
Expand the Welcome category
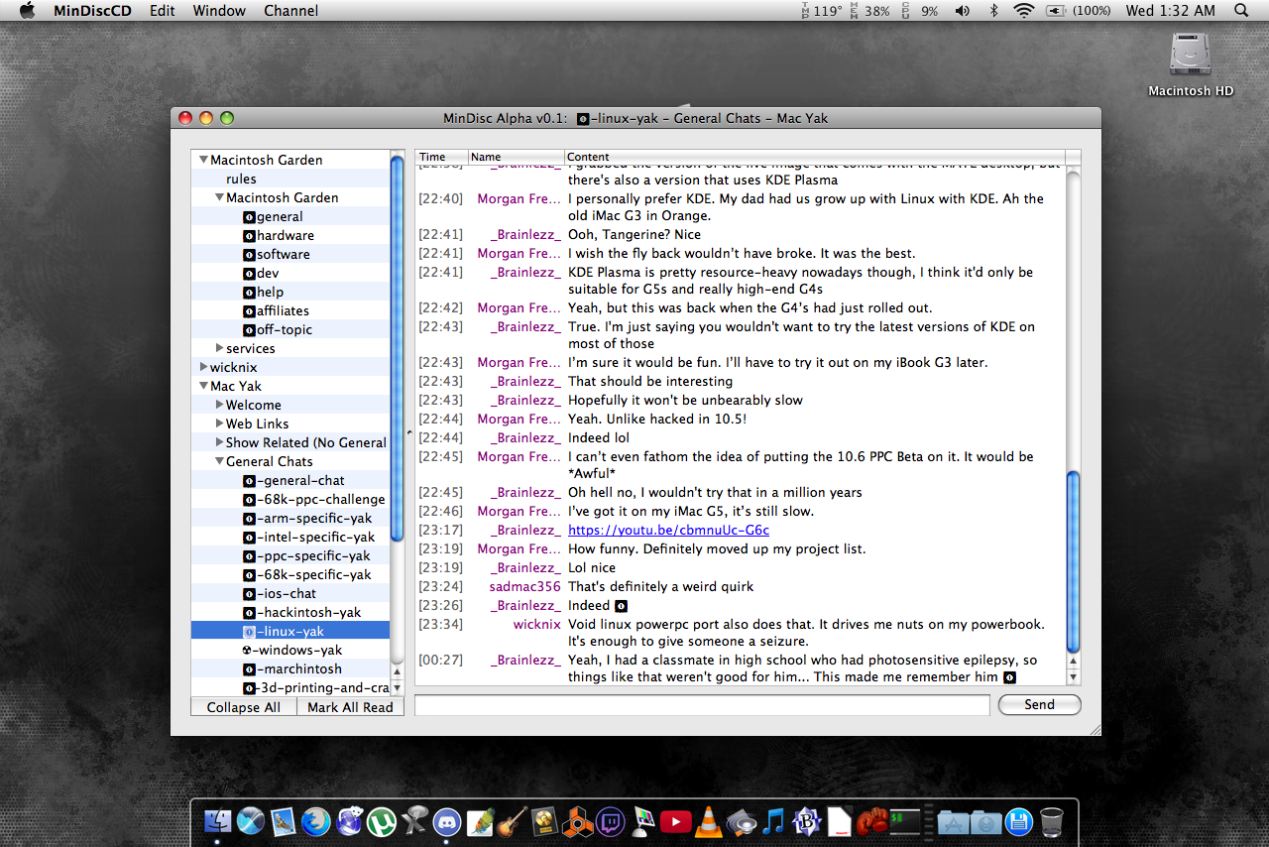[219, 405]
